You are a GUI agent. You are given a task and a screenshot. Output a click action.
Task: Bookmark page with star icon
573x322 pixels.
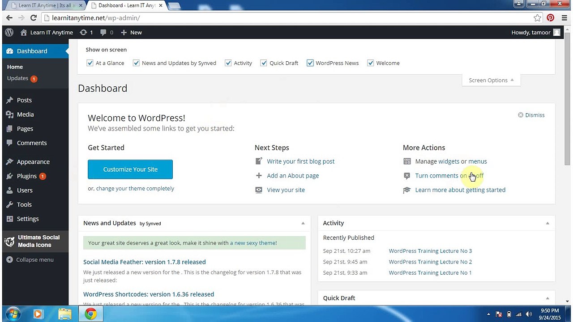click(x=537, y=18)
